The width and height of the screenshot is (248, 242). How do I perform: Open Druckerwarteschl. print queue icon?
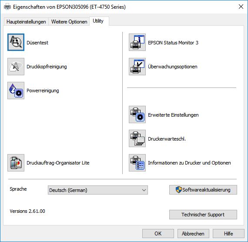pyautogui.click(x=137, y=138)
